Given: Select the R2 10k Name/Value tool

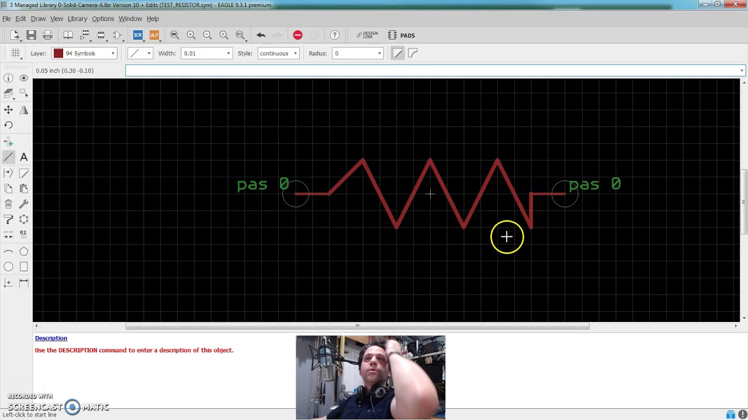Looking at the screenshot, I should [x=23, y=235].
